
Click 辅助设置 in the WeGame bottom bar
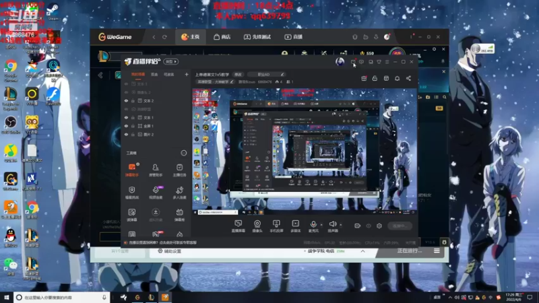pos(170,251)
